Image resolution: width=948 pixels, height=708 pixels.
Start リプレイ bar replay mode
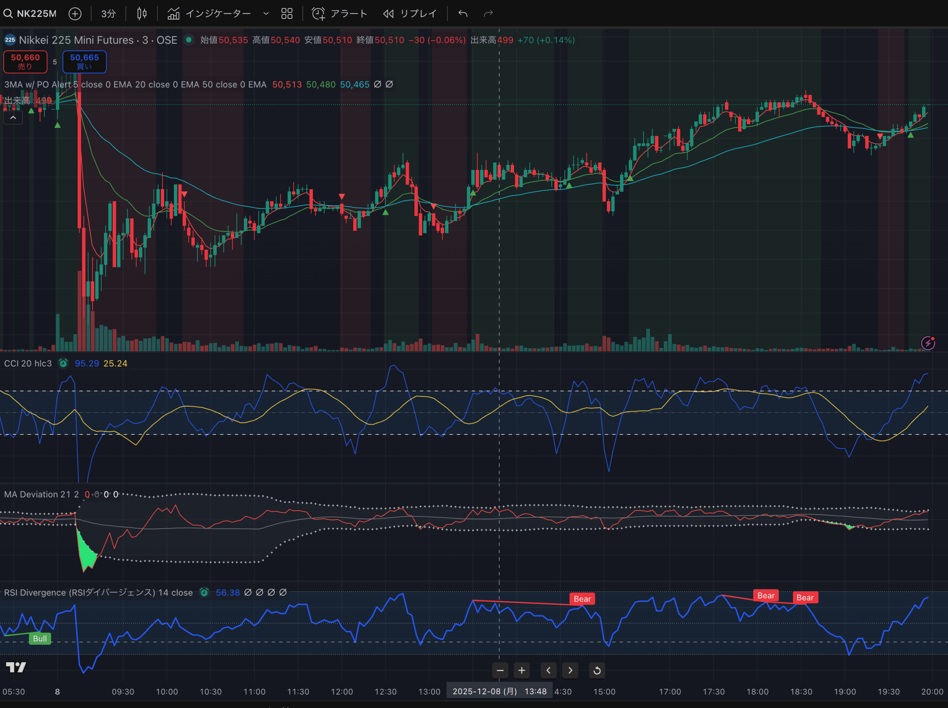tap(410, 14)
